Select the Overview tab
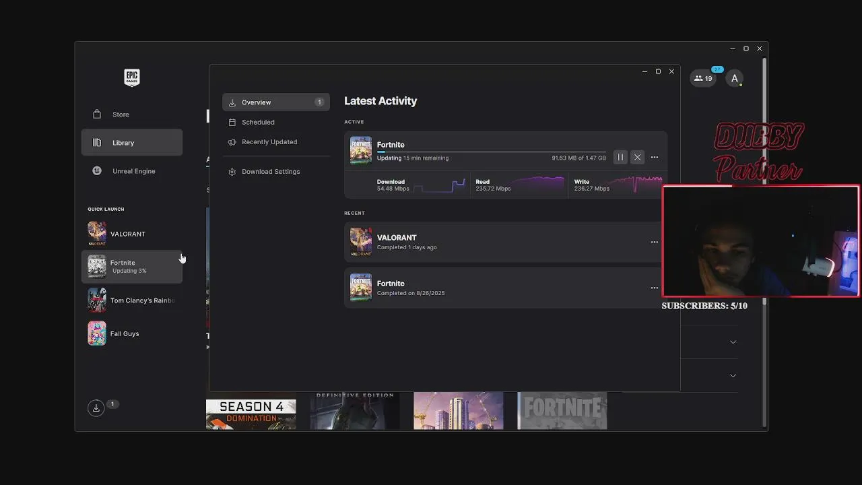 (x=276, y=102)
